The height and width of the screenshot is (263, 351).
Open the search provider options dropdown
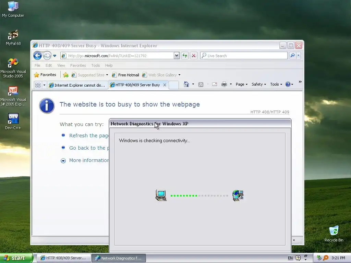coord(299,55)
